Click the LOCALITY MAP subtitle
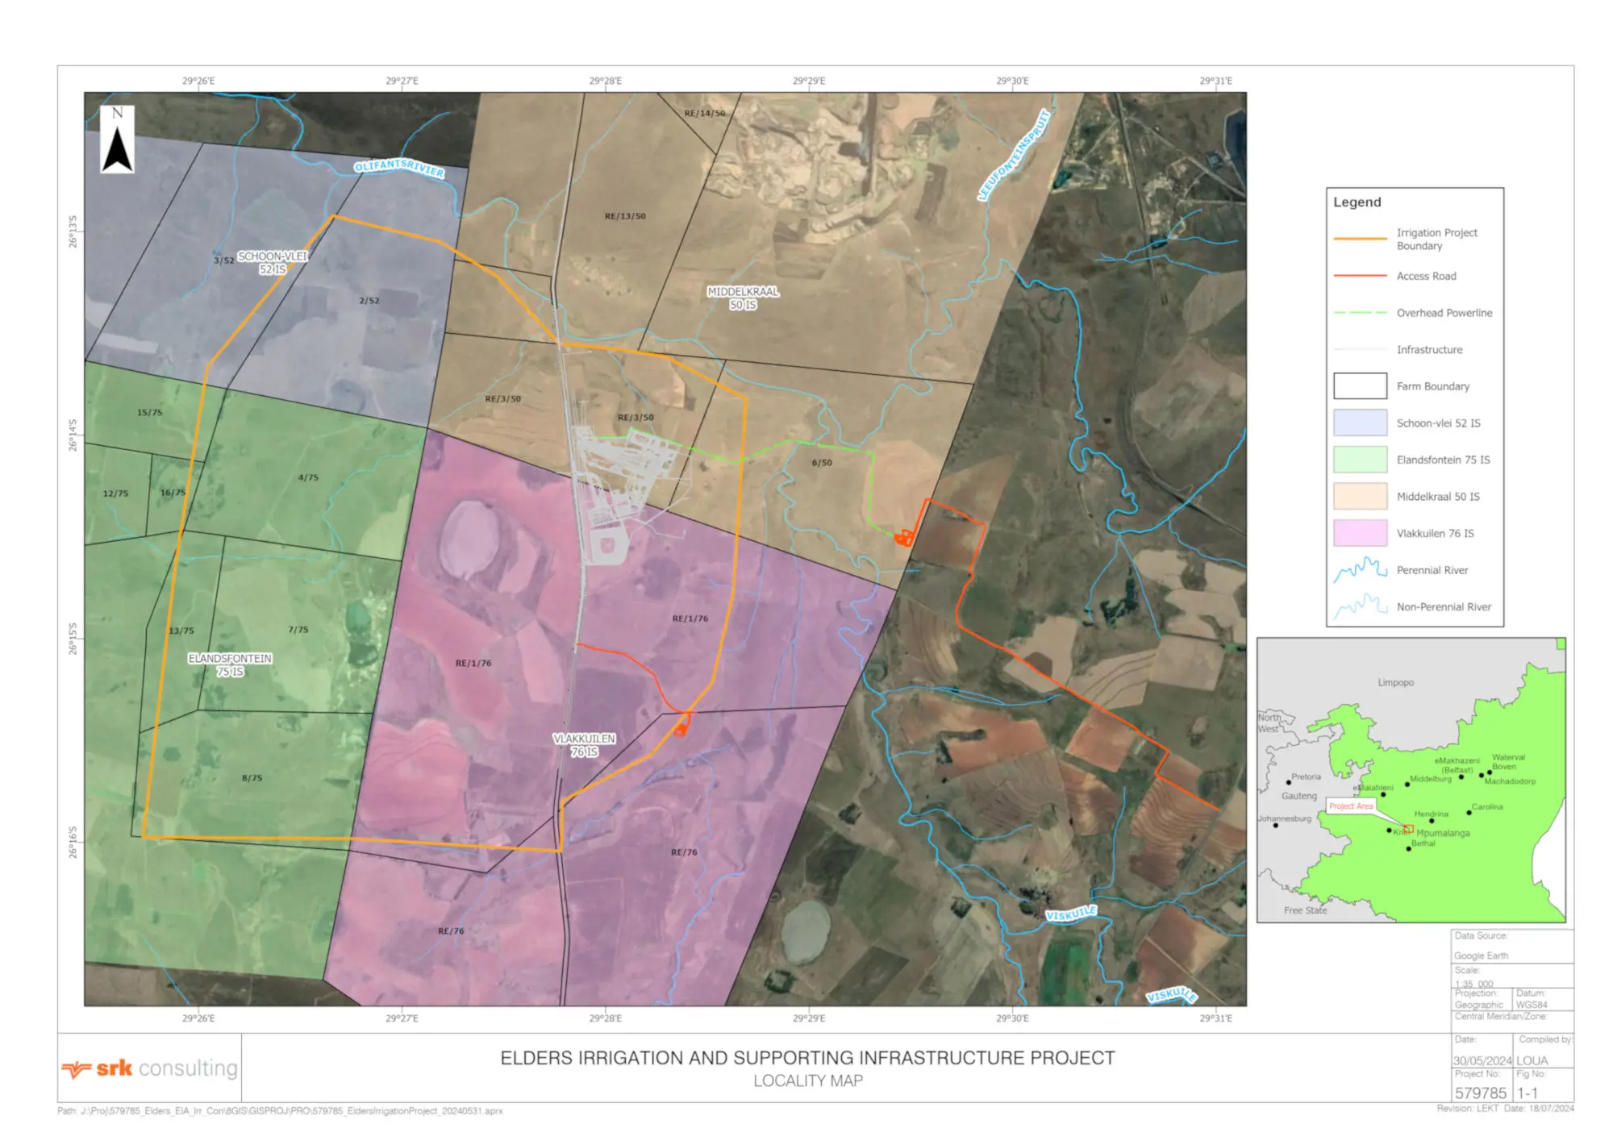Image resolution: width=1613 pixels, height=1141 pixels. click(x=808, y=1081)
